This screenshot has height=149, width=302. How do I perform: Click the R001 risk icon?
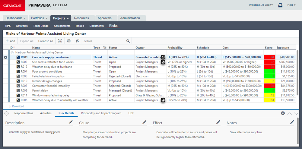(18, 57)
